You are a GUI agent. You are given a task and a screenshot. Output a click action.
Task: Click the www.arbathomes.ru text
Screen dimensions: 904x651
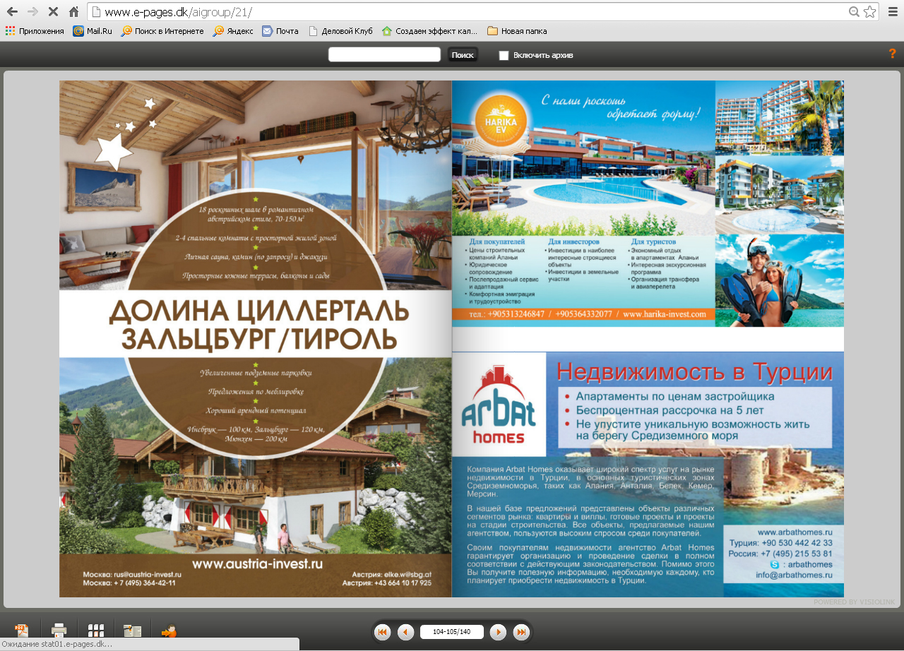(795, 532)
